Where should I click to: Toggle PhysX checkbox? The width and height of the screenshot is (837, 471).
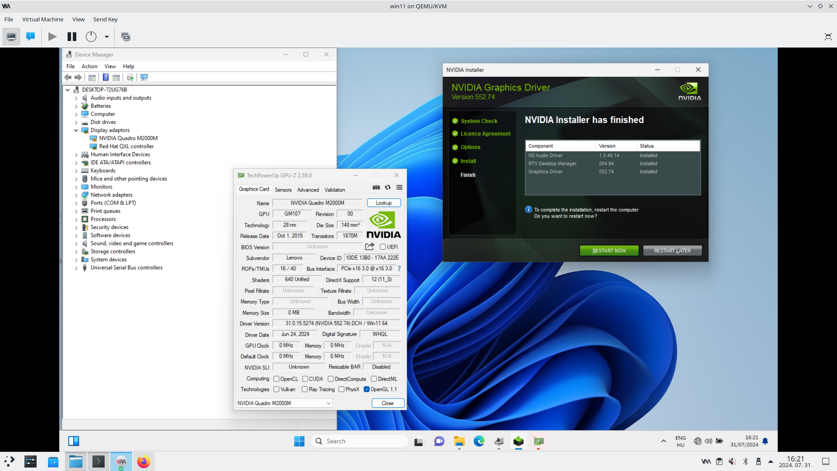pyautogui.click(x=341, y=389)
